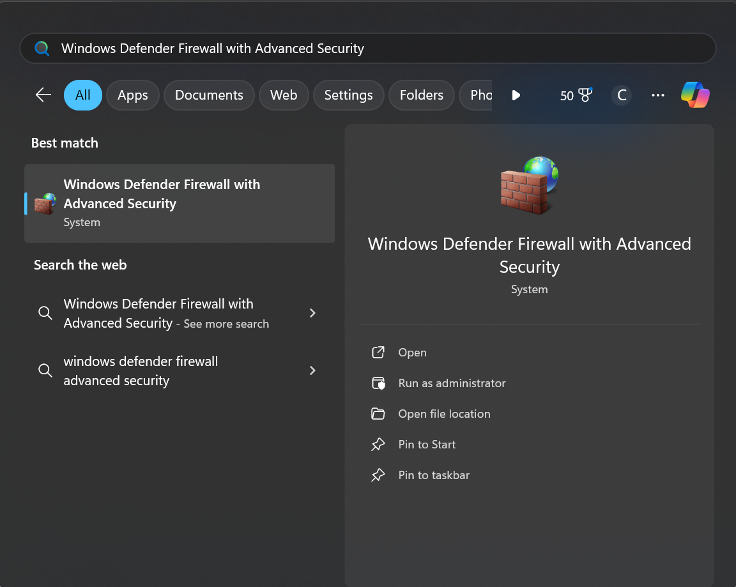736x587 pixels.
Task: Switch to the Apps filter tab
Action: 133,95
